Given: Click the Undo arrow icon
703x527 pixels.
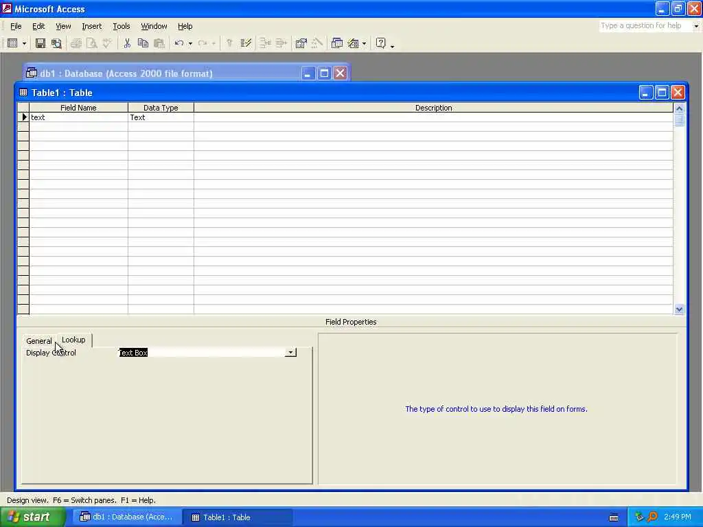Looking at the screenshot, I should (179, 43).
